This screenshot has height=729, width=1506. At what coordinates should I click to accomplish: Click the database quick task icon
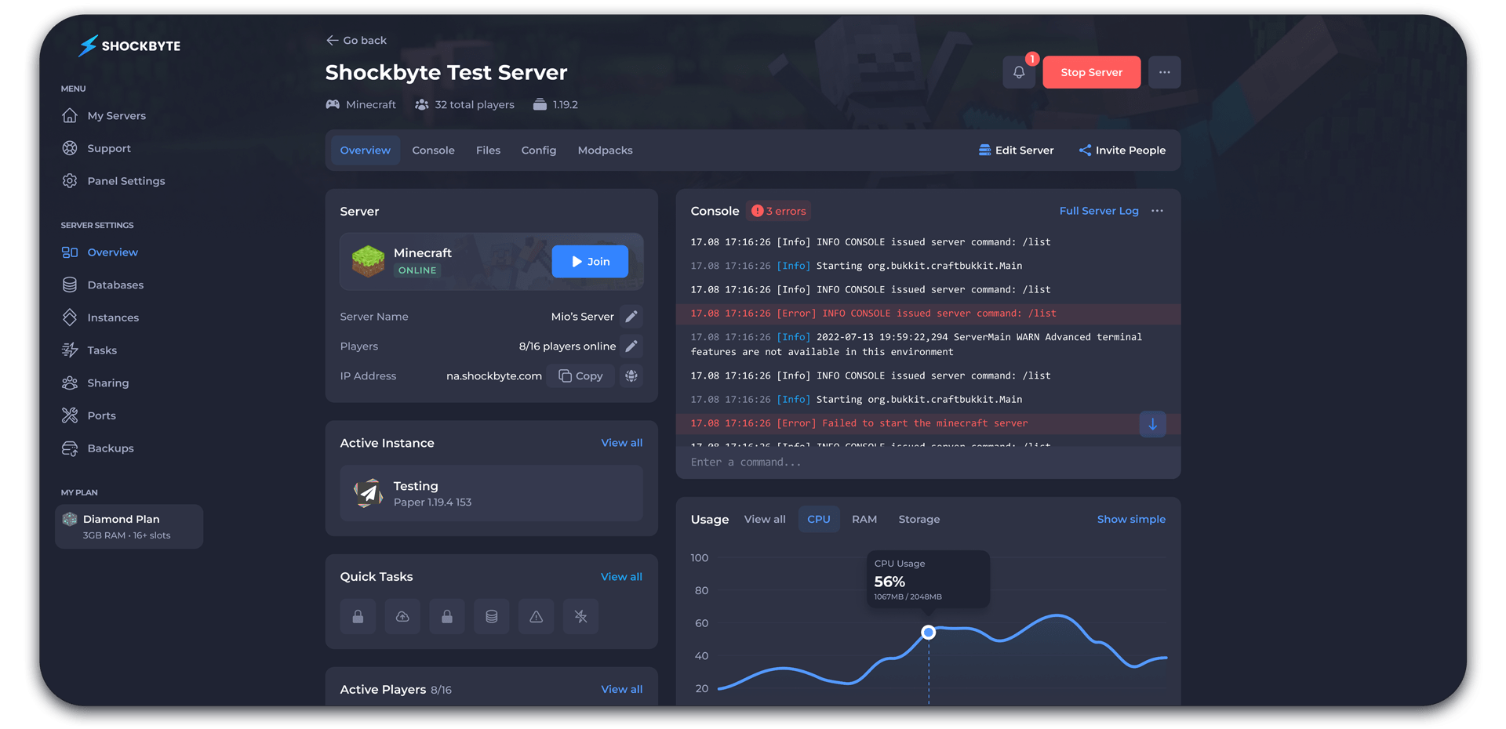(492, 617)
